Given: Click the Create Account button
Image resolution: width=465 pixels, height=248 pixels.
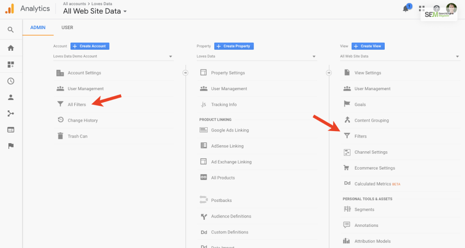Looking at the screenshot, I should click(x=90, y=46).
